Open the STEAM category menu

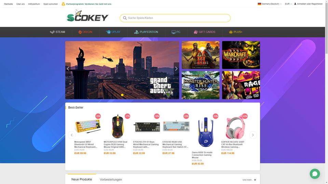point(57,32)
